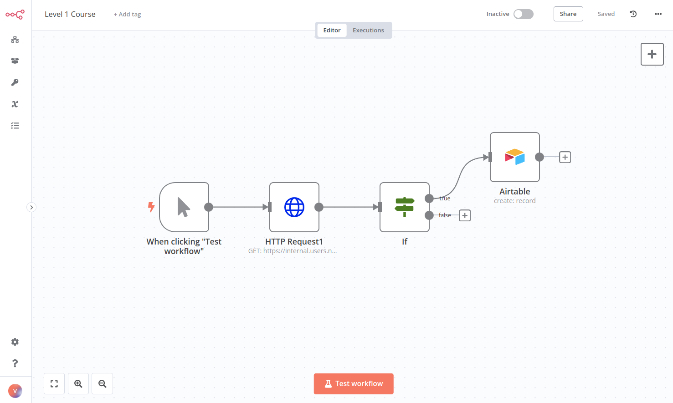
Task: Open Settings with the gear icon
Action: pos(15,342)
